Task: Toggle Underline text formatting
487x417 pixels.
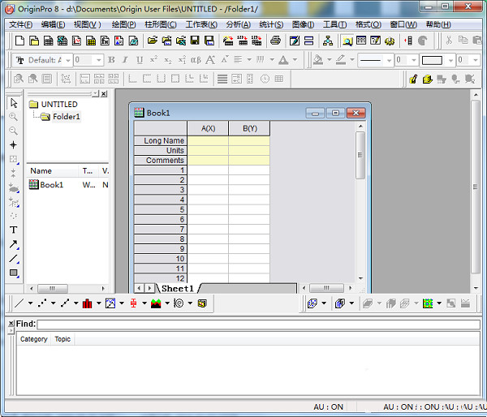Action: (140, 60)
